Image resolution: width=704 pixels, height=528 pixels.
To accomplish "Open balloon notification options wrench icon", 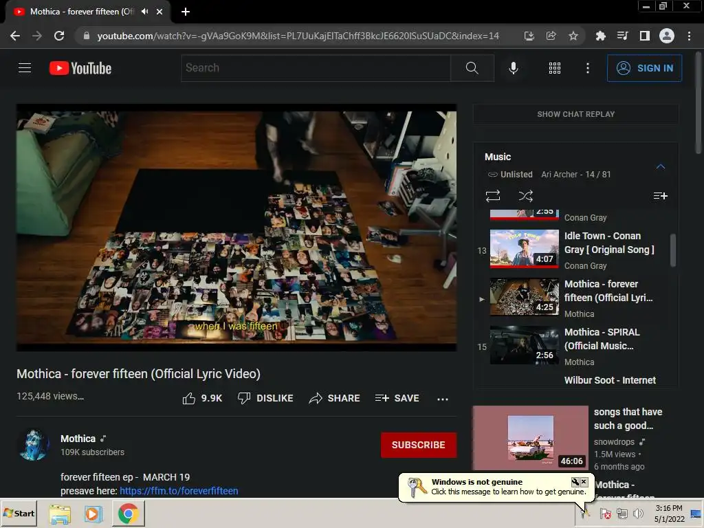I will 575,482.
